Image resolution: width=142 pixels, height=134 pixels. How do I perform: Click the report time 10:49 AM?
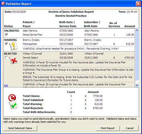click(x=132, y=12)
